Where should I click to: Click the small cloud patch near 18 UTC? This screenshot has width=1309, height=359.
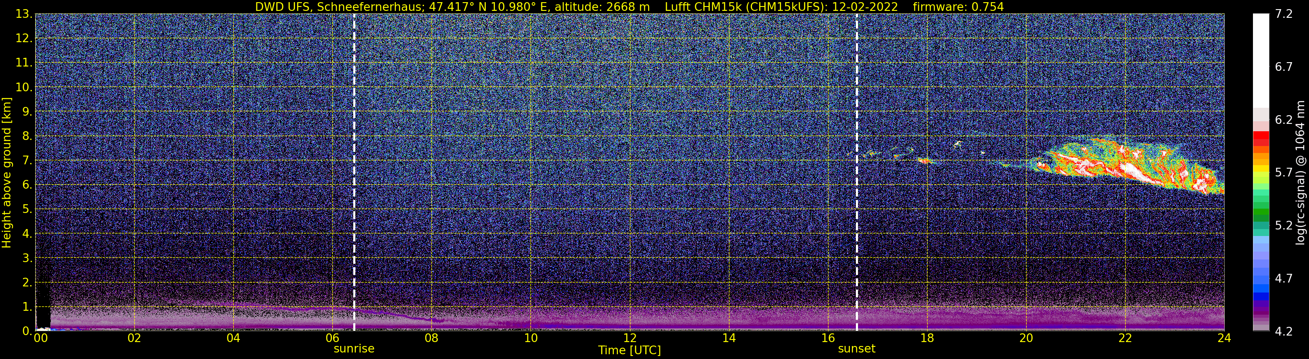click(x=925, y=161)
